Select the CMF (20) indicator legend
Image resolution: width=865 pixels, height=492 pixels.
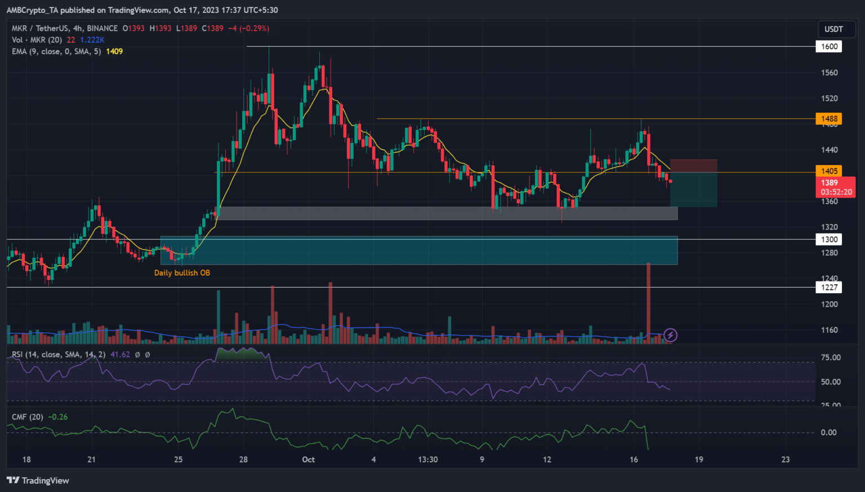tap(28, 417)
